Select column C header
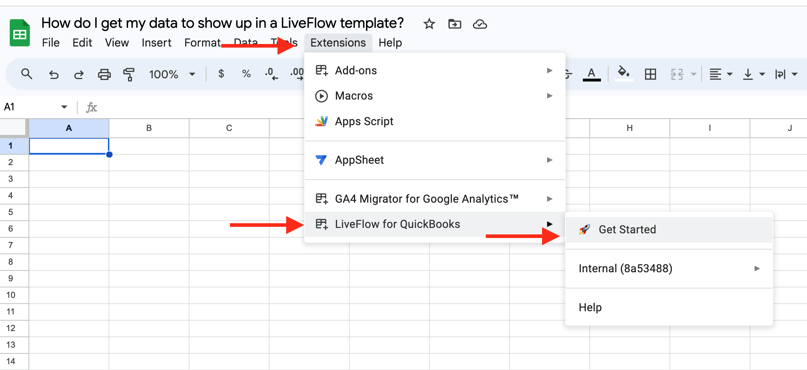This screenshot has width=807, height=370. click(x=229, y=128)
